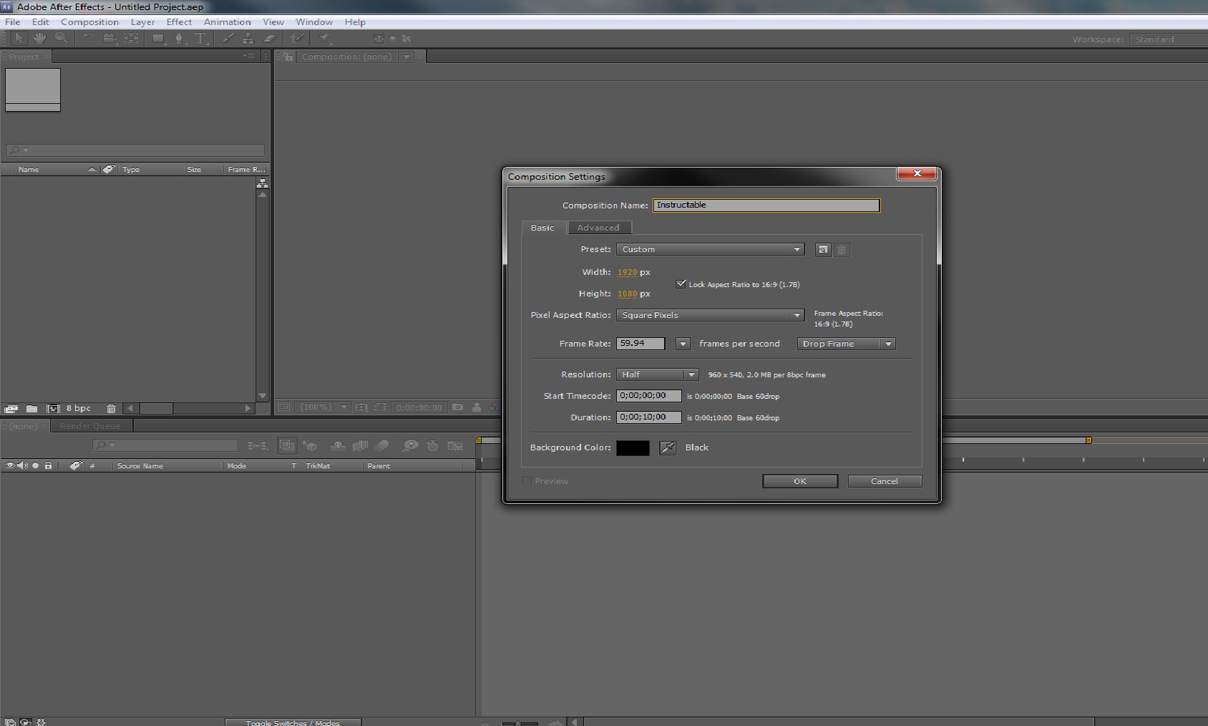
Task: Click the Background Color black swatch
Action: coord(633,447)
